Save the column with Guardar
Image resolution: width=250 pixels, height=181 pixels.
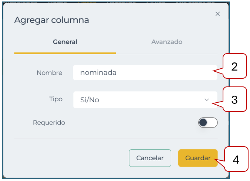tap(198, 158)
